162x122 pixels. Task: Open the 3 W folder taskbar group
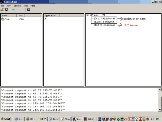[42, 119]
